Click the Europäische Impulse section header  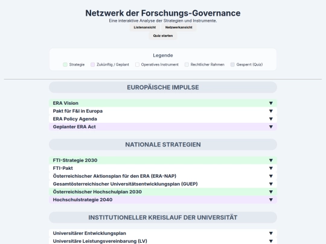[x=163, y=87]
